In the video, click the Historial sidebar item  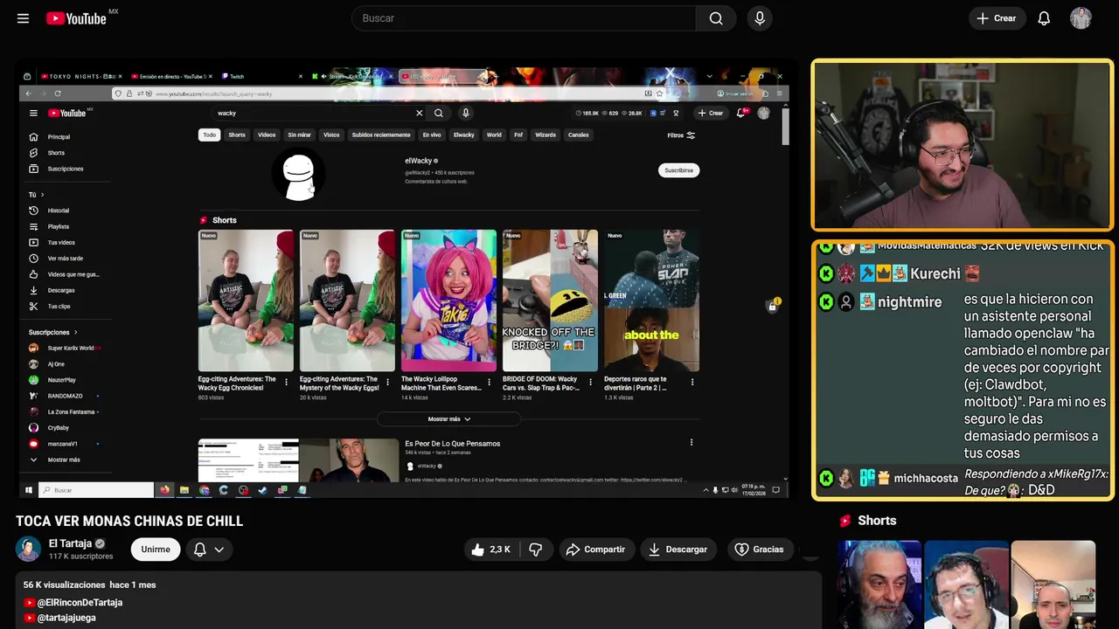(58, 211)
